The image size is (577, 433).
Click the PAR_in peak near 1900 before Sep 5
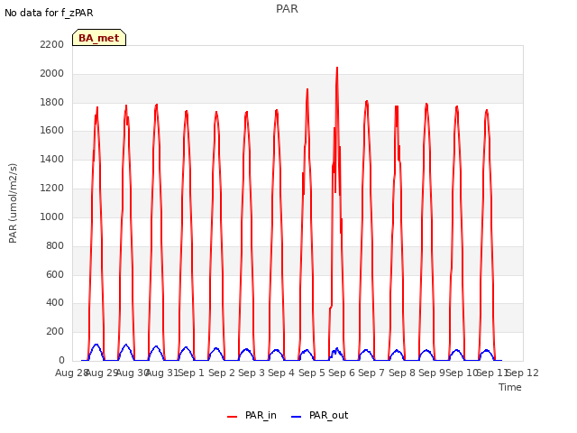(307, 89)
